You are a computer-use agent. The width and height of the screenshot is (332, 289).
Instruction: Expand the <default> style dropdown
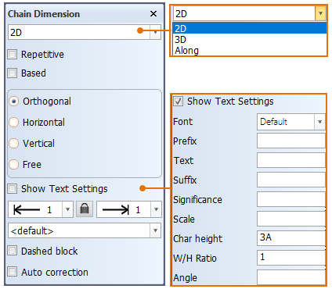155,230
